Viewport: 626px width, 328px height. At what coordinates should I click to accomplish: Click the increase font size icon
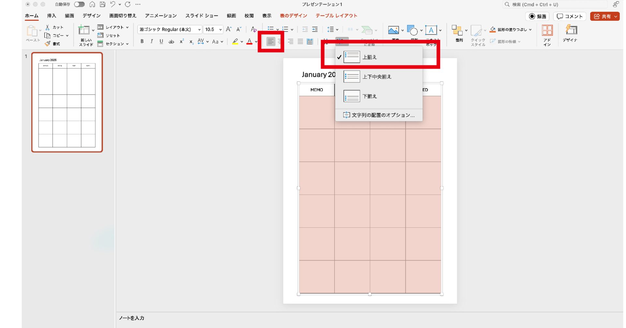click(x=229, y=29)
